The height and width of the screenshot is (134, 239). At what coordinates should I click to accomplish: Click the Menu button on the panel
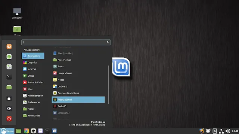[7, 131]
